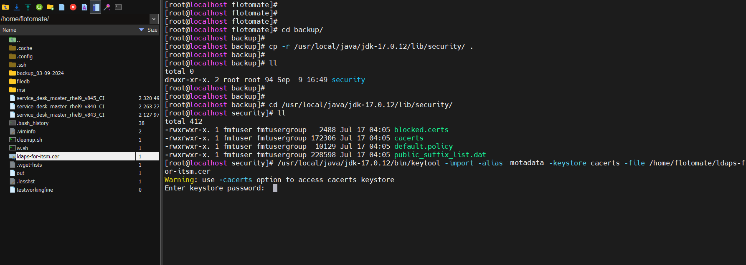This screenshot has height=265, width=746.
Task: Refresh the file list with the green icon
Action: click(39, 7)
